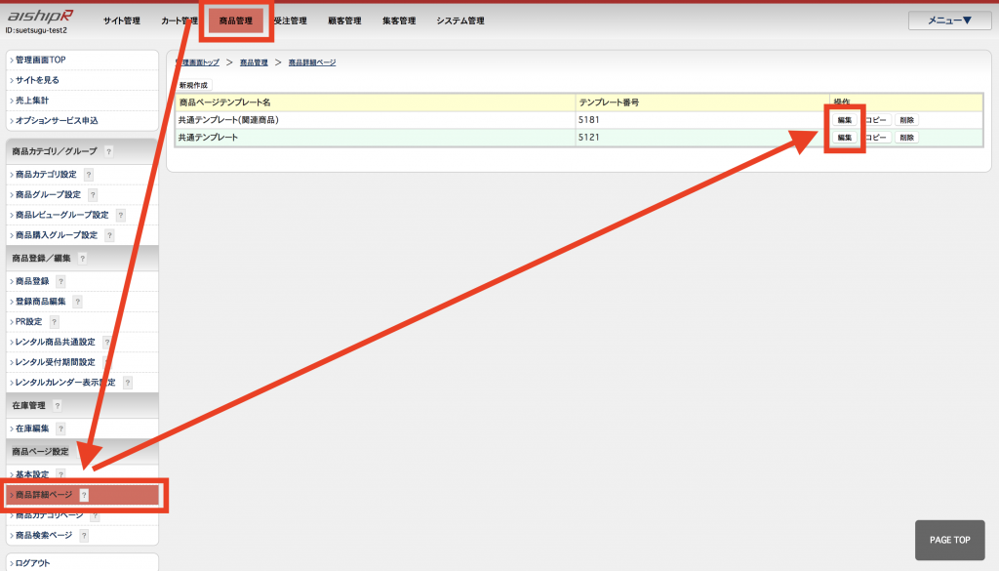Click コピー for template 5121
999x571 pixels.
coord(876,138)
